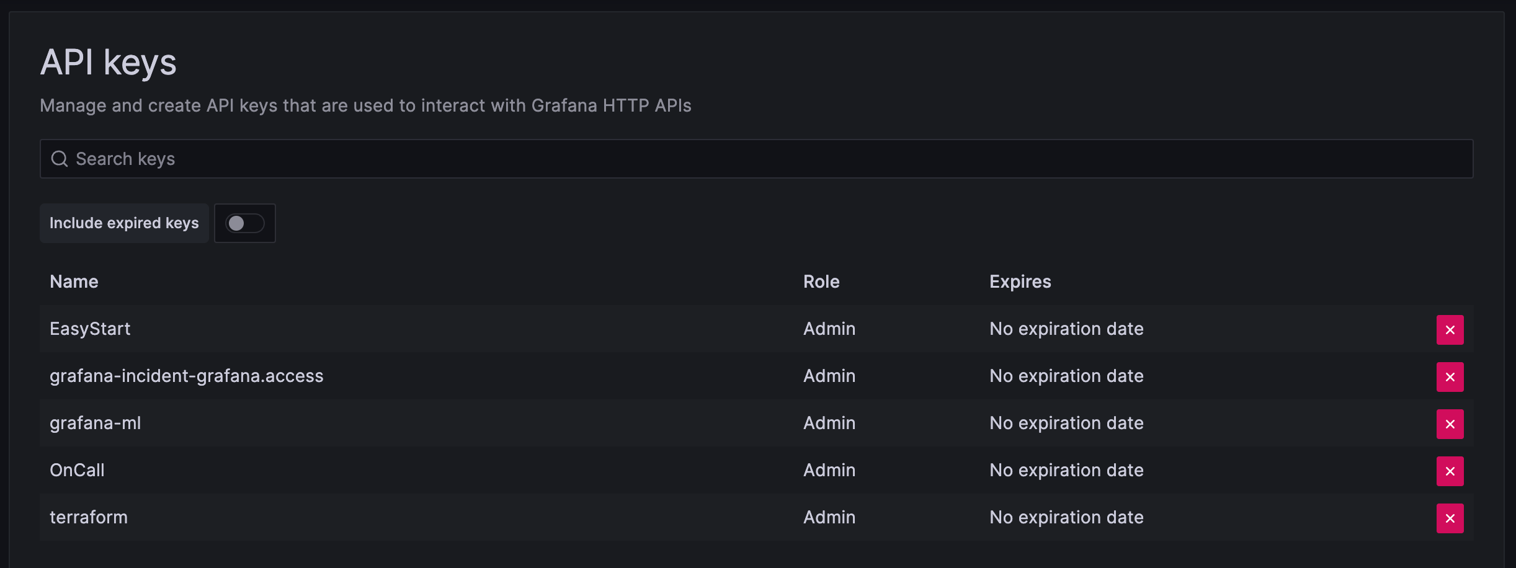The width and height of the screenshot is (1516, 568).
Task: Click the Expires column header
Action: click(1020, 282)
